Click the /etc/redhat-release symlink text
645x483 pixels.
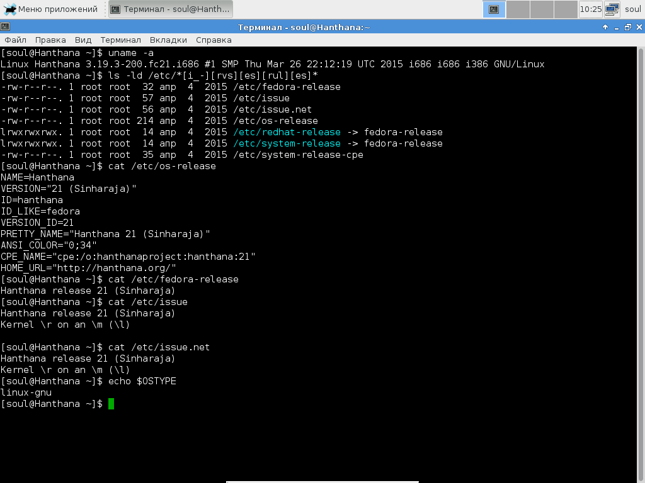pos(287,132)
